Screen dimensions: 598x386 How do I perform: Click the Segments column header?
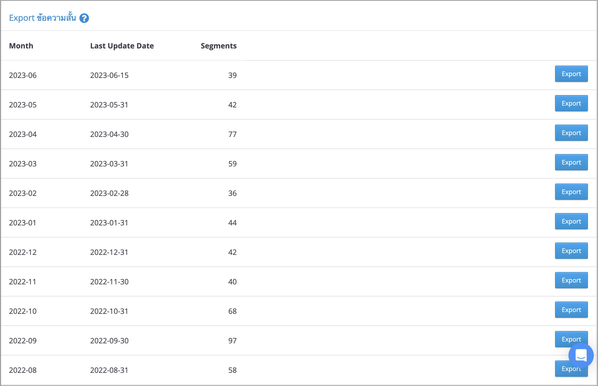[219, 46]
